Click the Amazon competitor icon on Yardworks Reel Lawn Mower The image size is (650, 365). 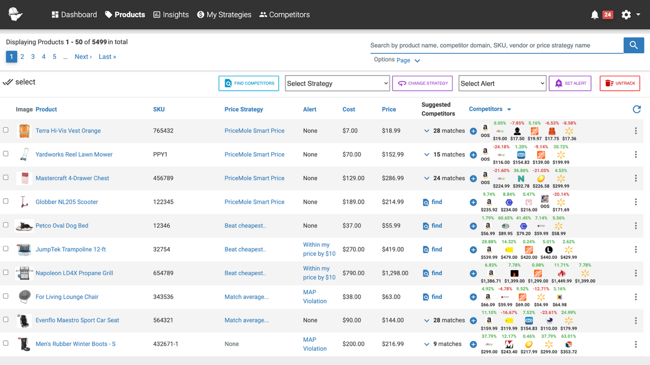point(485,153)
